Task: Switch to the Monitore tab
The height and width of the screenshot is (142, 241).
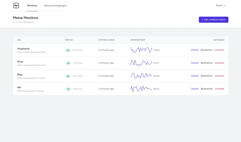Action: tap(32, 5)
